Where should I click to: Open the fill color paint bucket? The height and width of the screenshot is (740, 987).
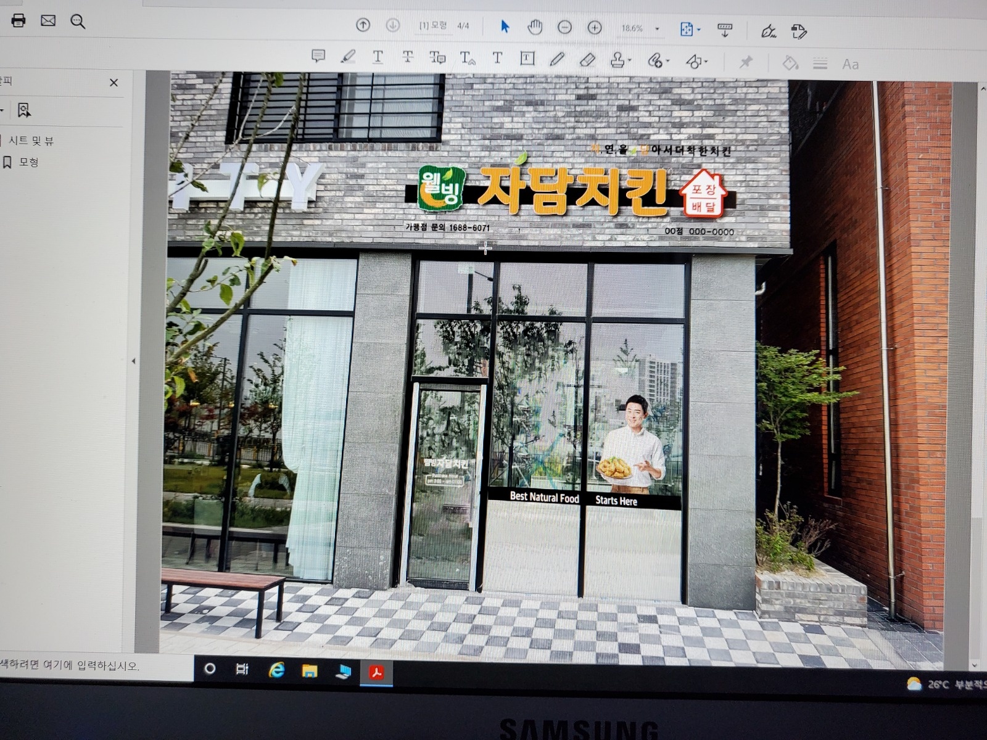(790, 63)
